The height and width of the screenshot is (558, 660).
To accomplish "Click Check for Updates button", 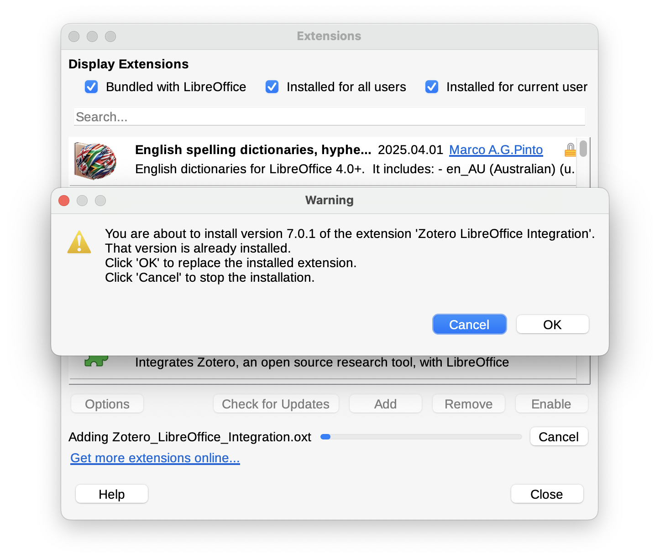I will (276, 404).
